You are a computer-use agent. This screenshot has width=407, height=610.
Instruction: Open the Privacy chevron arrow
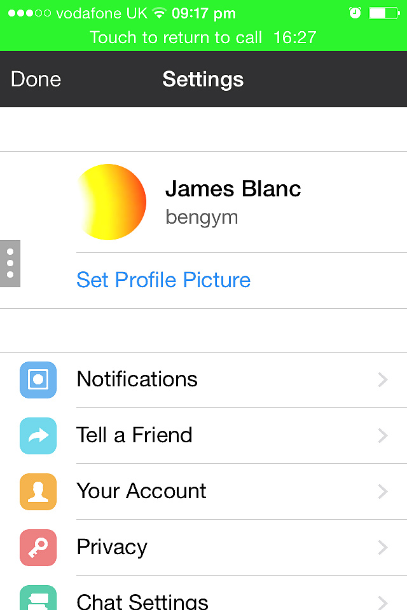(382, 548)
